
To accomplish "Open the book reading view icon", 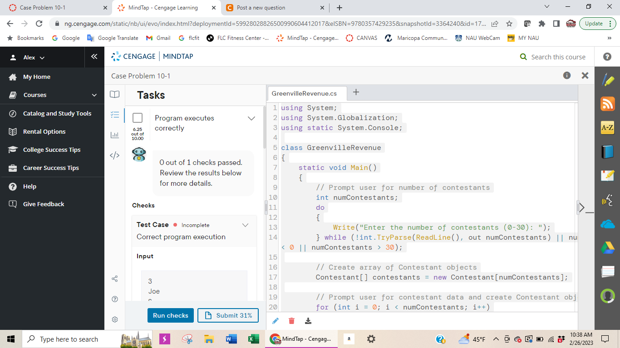I will tap(115, 94).
